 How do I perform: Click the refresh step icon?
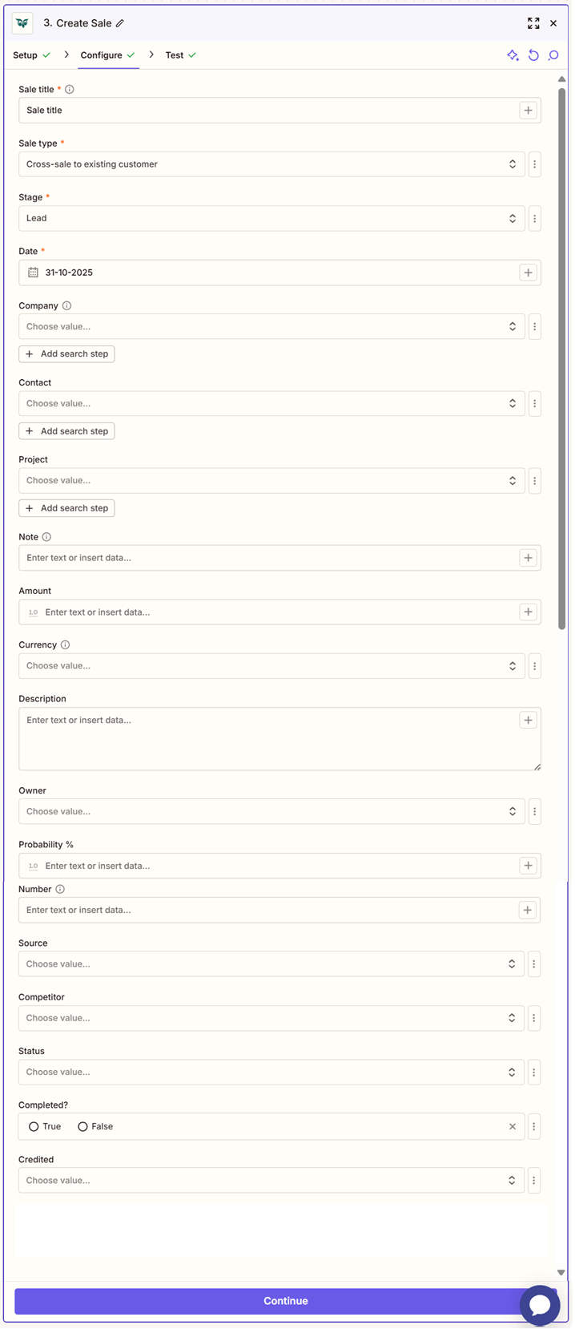533,55
